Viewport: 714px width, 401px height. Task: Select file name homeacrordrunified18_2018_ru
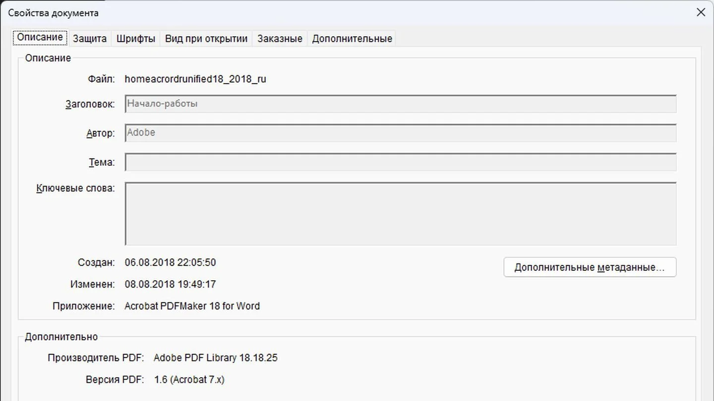click(x=195, y=79)
